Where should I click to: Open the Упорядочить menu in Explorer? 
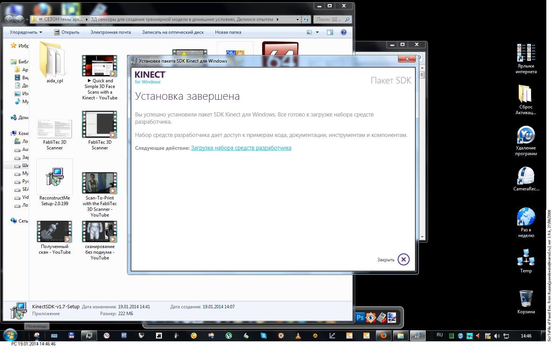coord(26,32)
